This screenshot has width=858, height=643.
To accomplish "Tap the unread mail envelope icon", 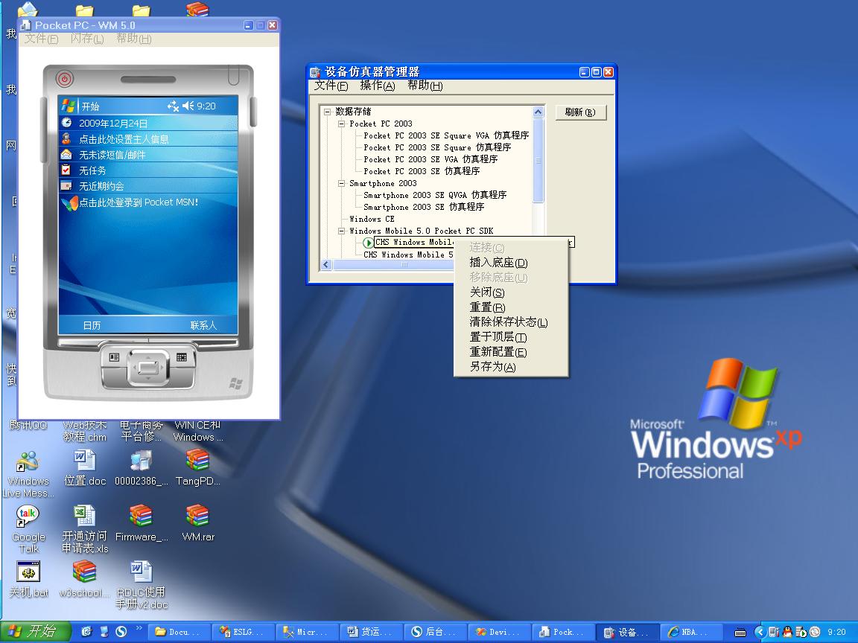I will click(x=67, y=155).
